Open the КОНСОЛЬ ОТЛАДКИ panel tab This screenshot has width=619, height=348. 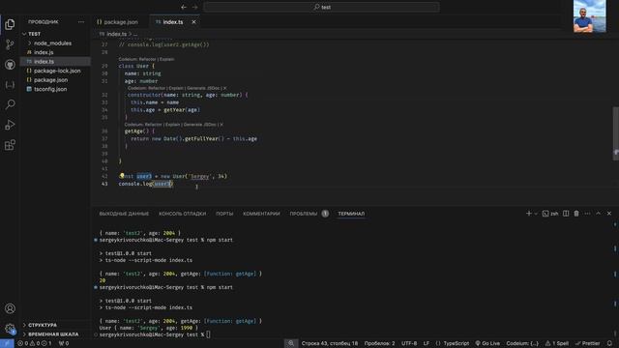(x=183, y=214)
